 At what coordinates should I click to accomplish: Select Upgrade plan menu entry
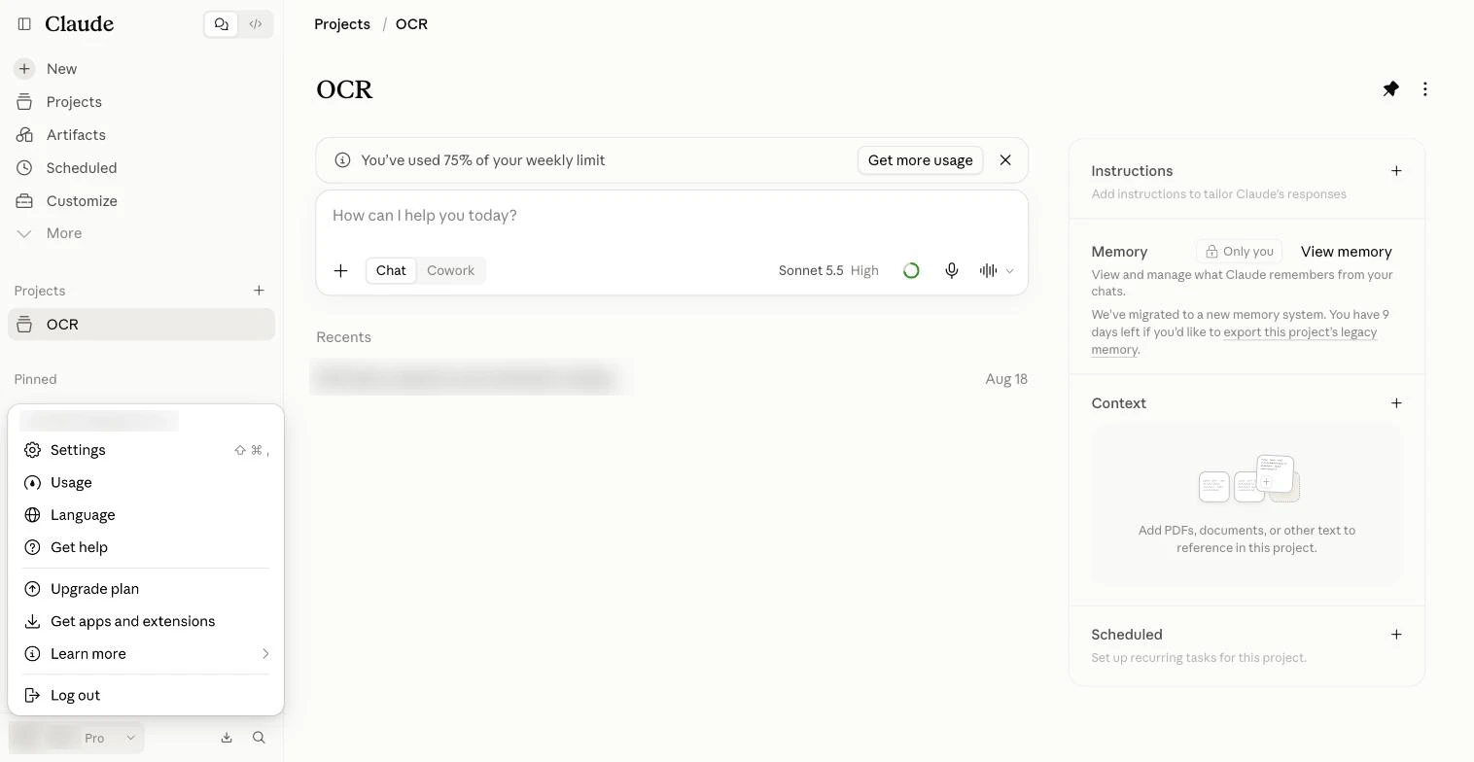(146, 589)
